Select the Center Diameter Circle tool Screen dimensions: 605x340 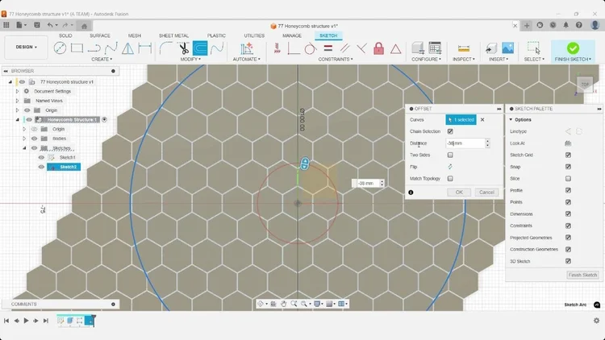60,48
